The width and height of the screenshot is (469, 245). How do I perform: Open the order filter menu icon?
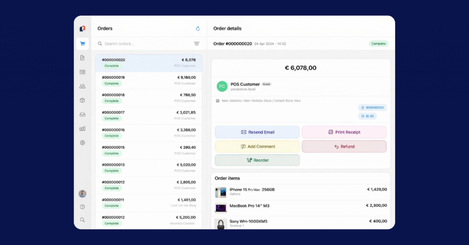pyautogui.click(x=196, y=44)
